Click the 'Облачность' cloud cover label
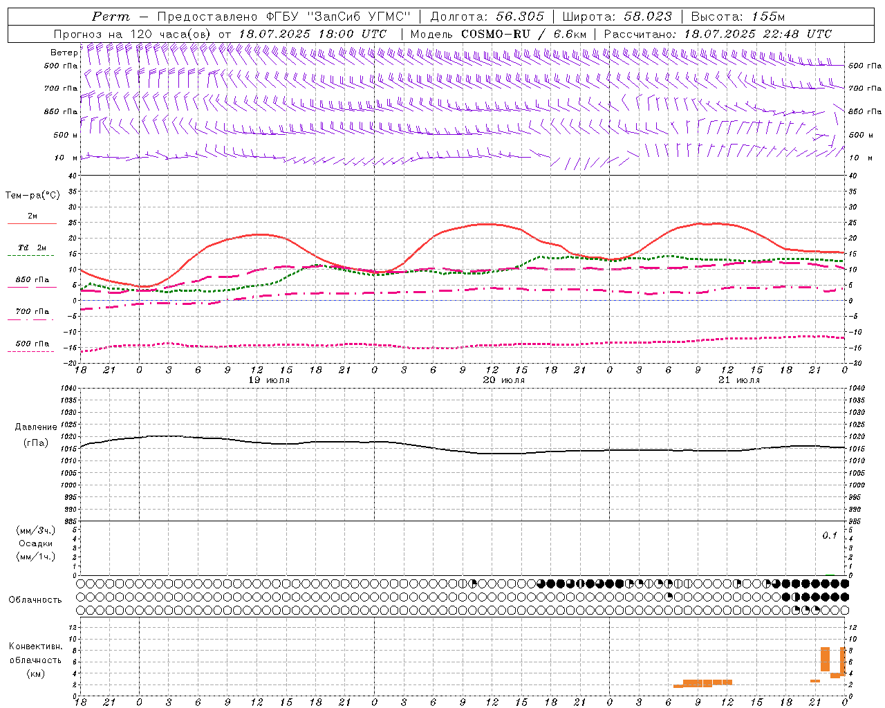This screenshot has height=708, width=885. 35,599
